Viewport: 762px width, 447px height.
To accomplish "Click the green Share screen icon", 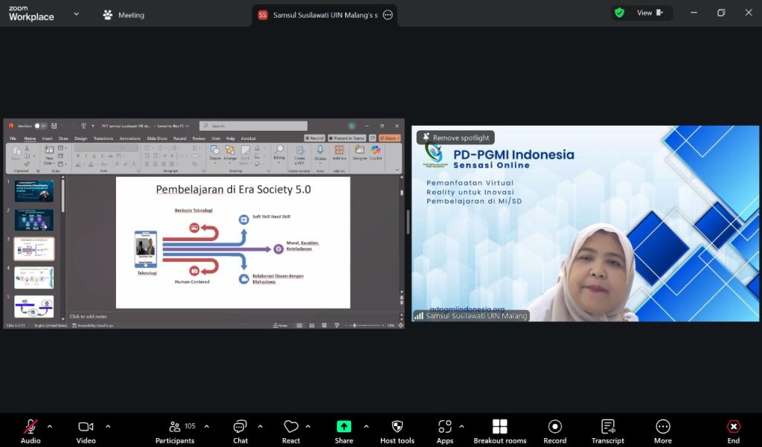I will coord(344,427).
